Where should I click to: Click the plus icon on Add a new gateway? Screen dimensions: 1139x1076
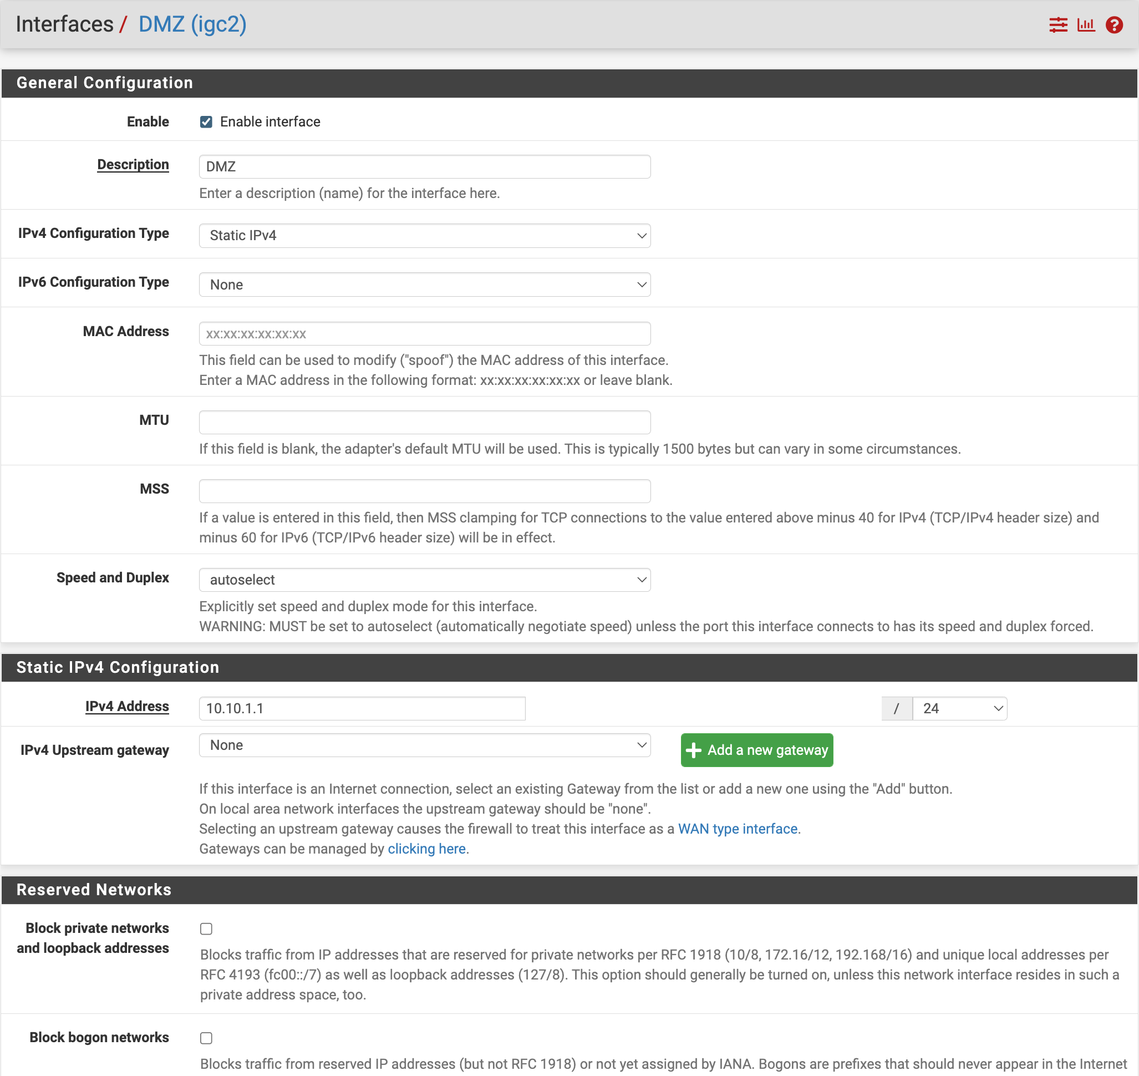tap(693, 750)
